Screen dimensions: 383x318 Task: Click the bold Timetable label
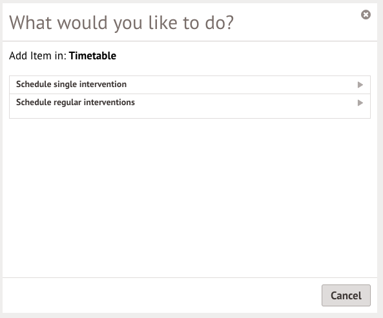[x=92, y=55]
